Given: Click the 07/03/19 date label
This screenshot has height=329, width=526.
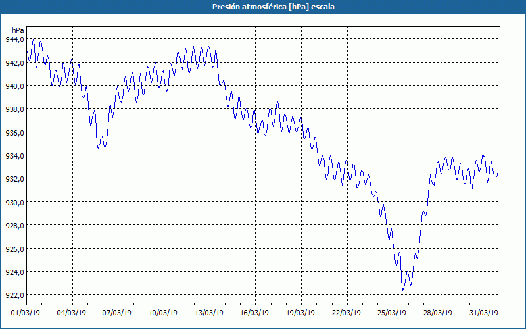Looking at the screenshot, I should [x=117, y=313].
